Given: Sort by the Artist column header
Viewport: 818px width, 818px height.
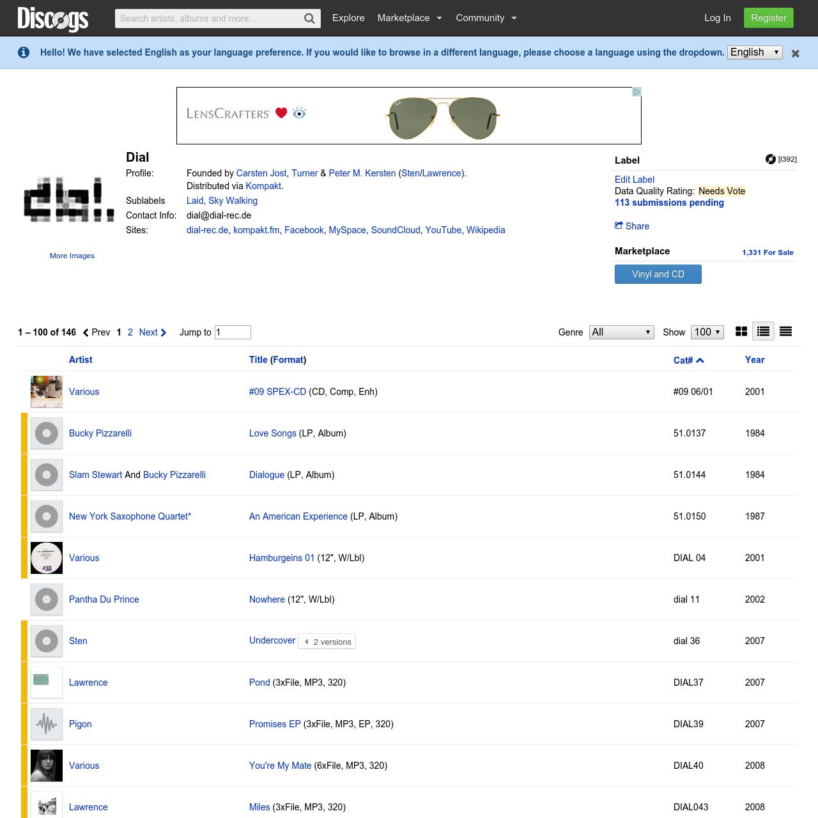Looking at the screenshot, I should (x=81, y=360).
